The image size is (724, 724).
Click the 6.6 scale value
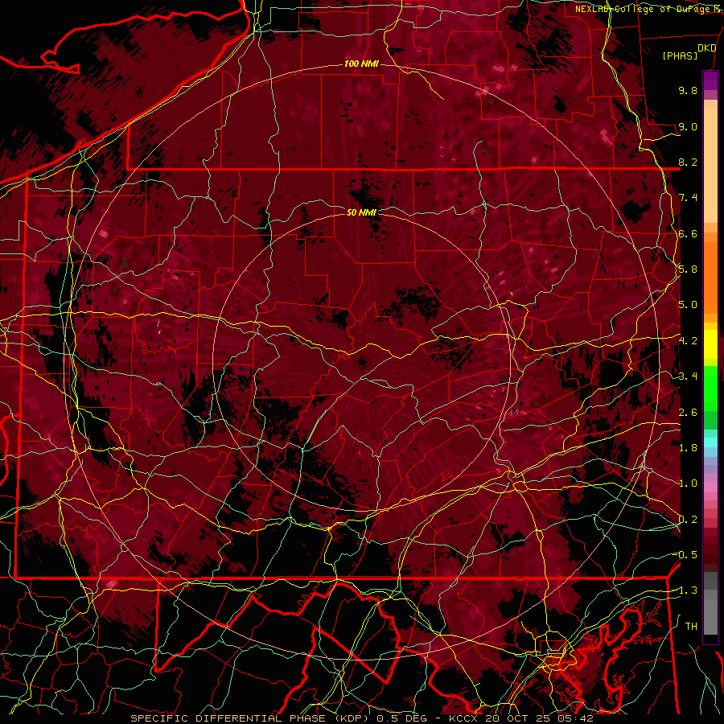pyautogui.click(x=688, y=233)
